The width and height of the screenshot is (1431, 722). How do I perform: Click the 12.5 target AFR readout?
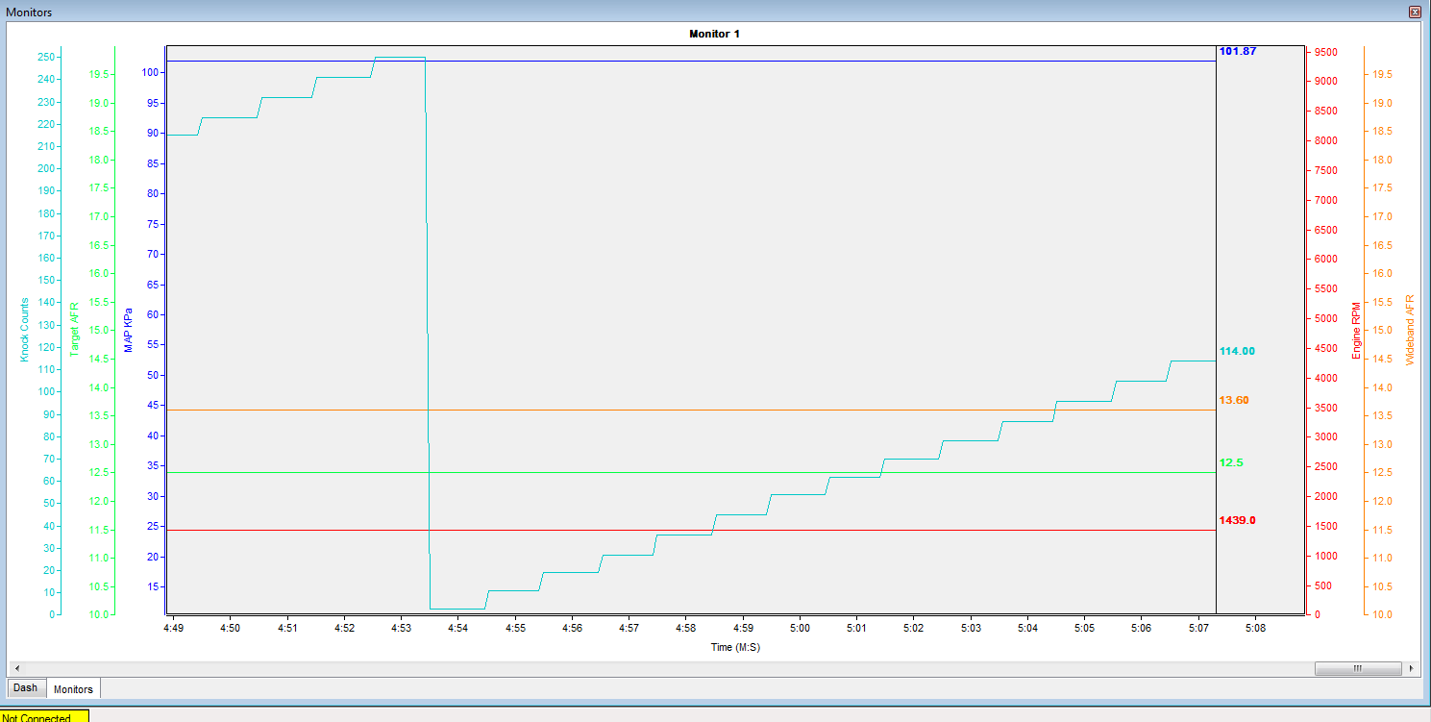pos(1231,462)
